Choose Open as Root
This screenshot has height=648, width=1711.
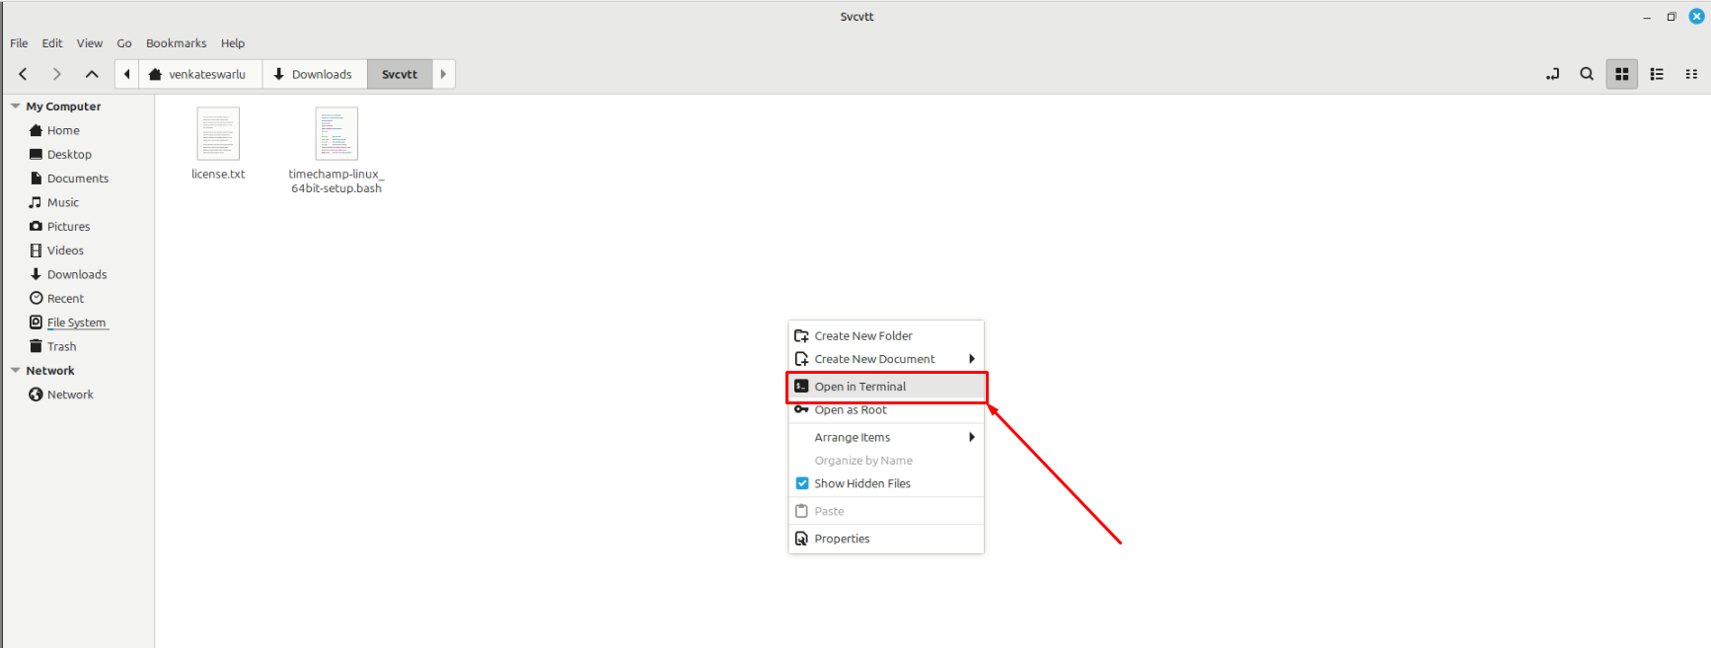pyautogui.click(x=886, y=410)
